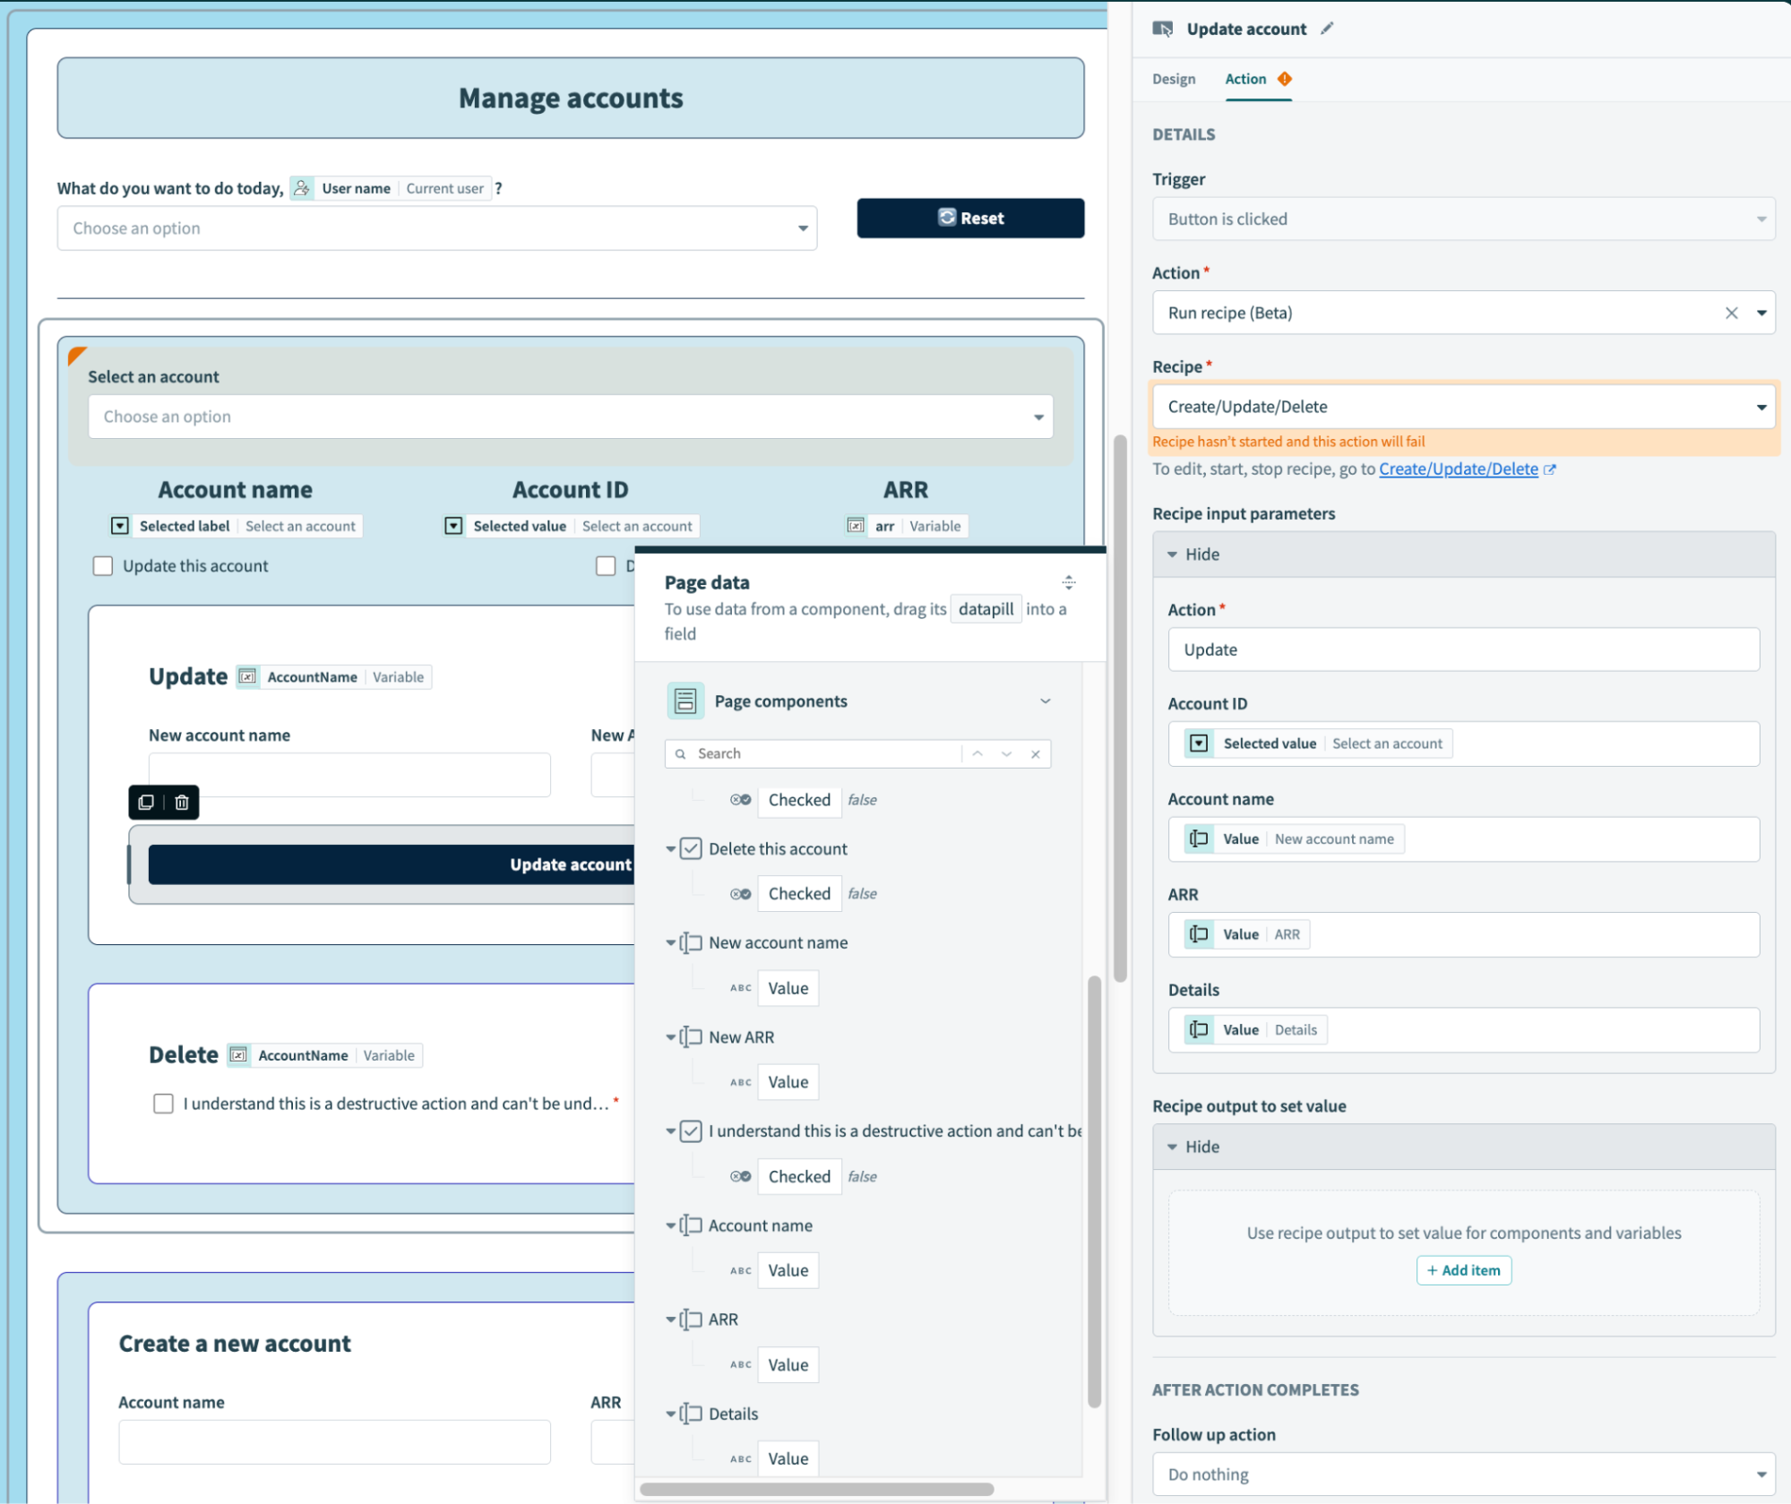Screen dimensions: 1791x1504
Task: Click the duplicate component icon above Update account button
Action: click(147, 802)
